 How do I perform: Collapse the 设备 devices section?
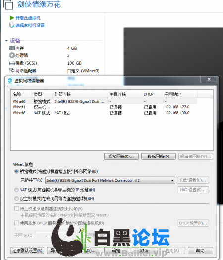[6, 40]
